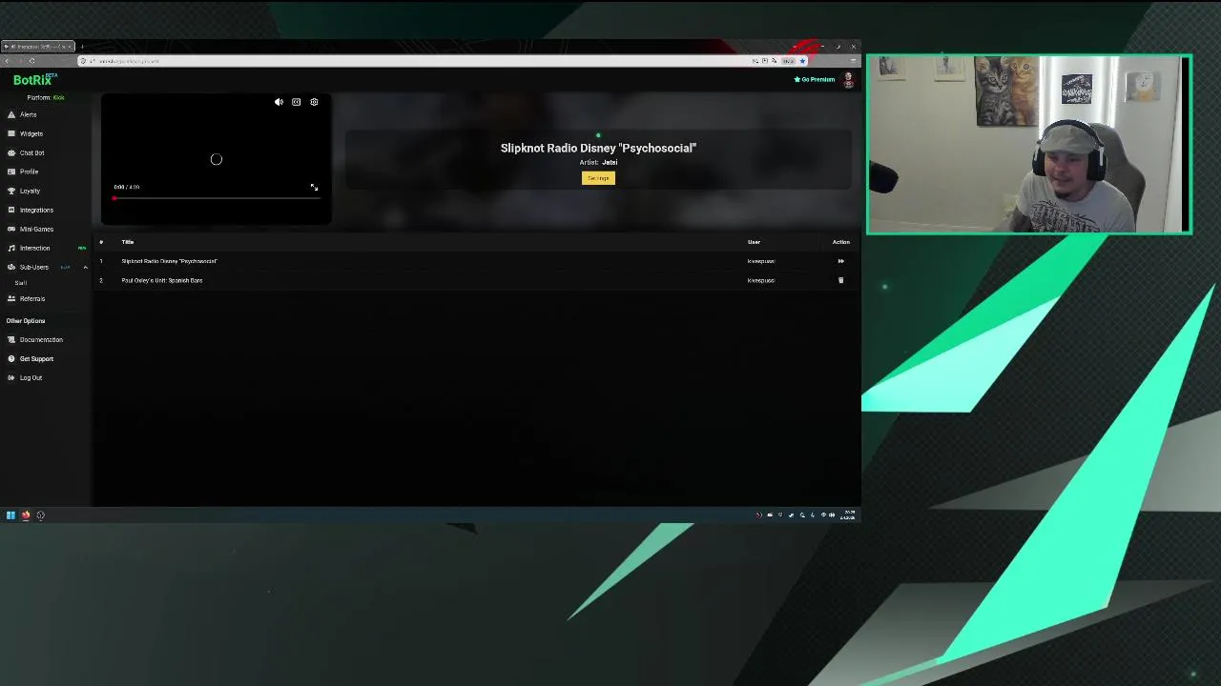Click Get Support in the sidebar
Image resolution: width=1221 pixels, height=686 pixels.
point(36,358)
